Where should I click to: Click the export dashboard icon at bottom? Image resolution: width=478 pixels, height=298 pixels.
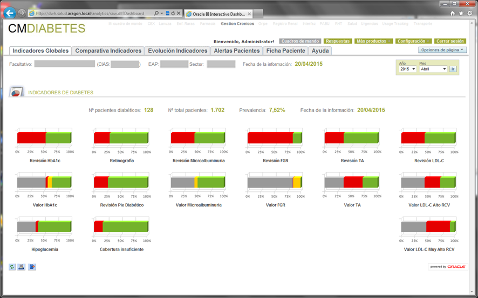(32, 267)
